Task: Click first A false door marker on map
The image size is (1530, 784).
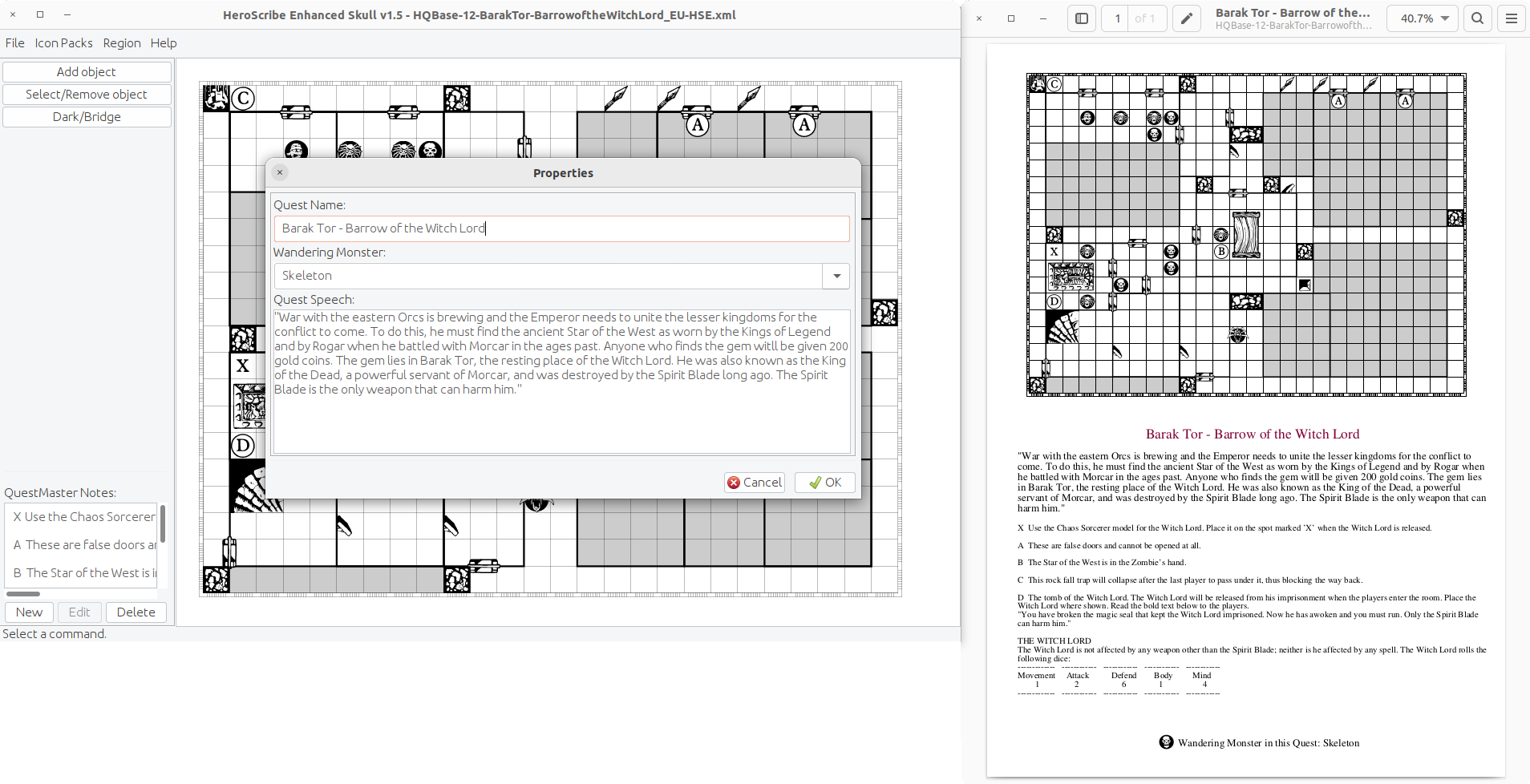Action: click(x=698, y=125)
